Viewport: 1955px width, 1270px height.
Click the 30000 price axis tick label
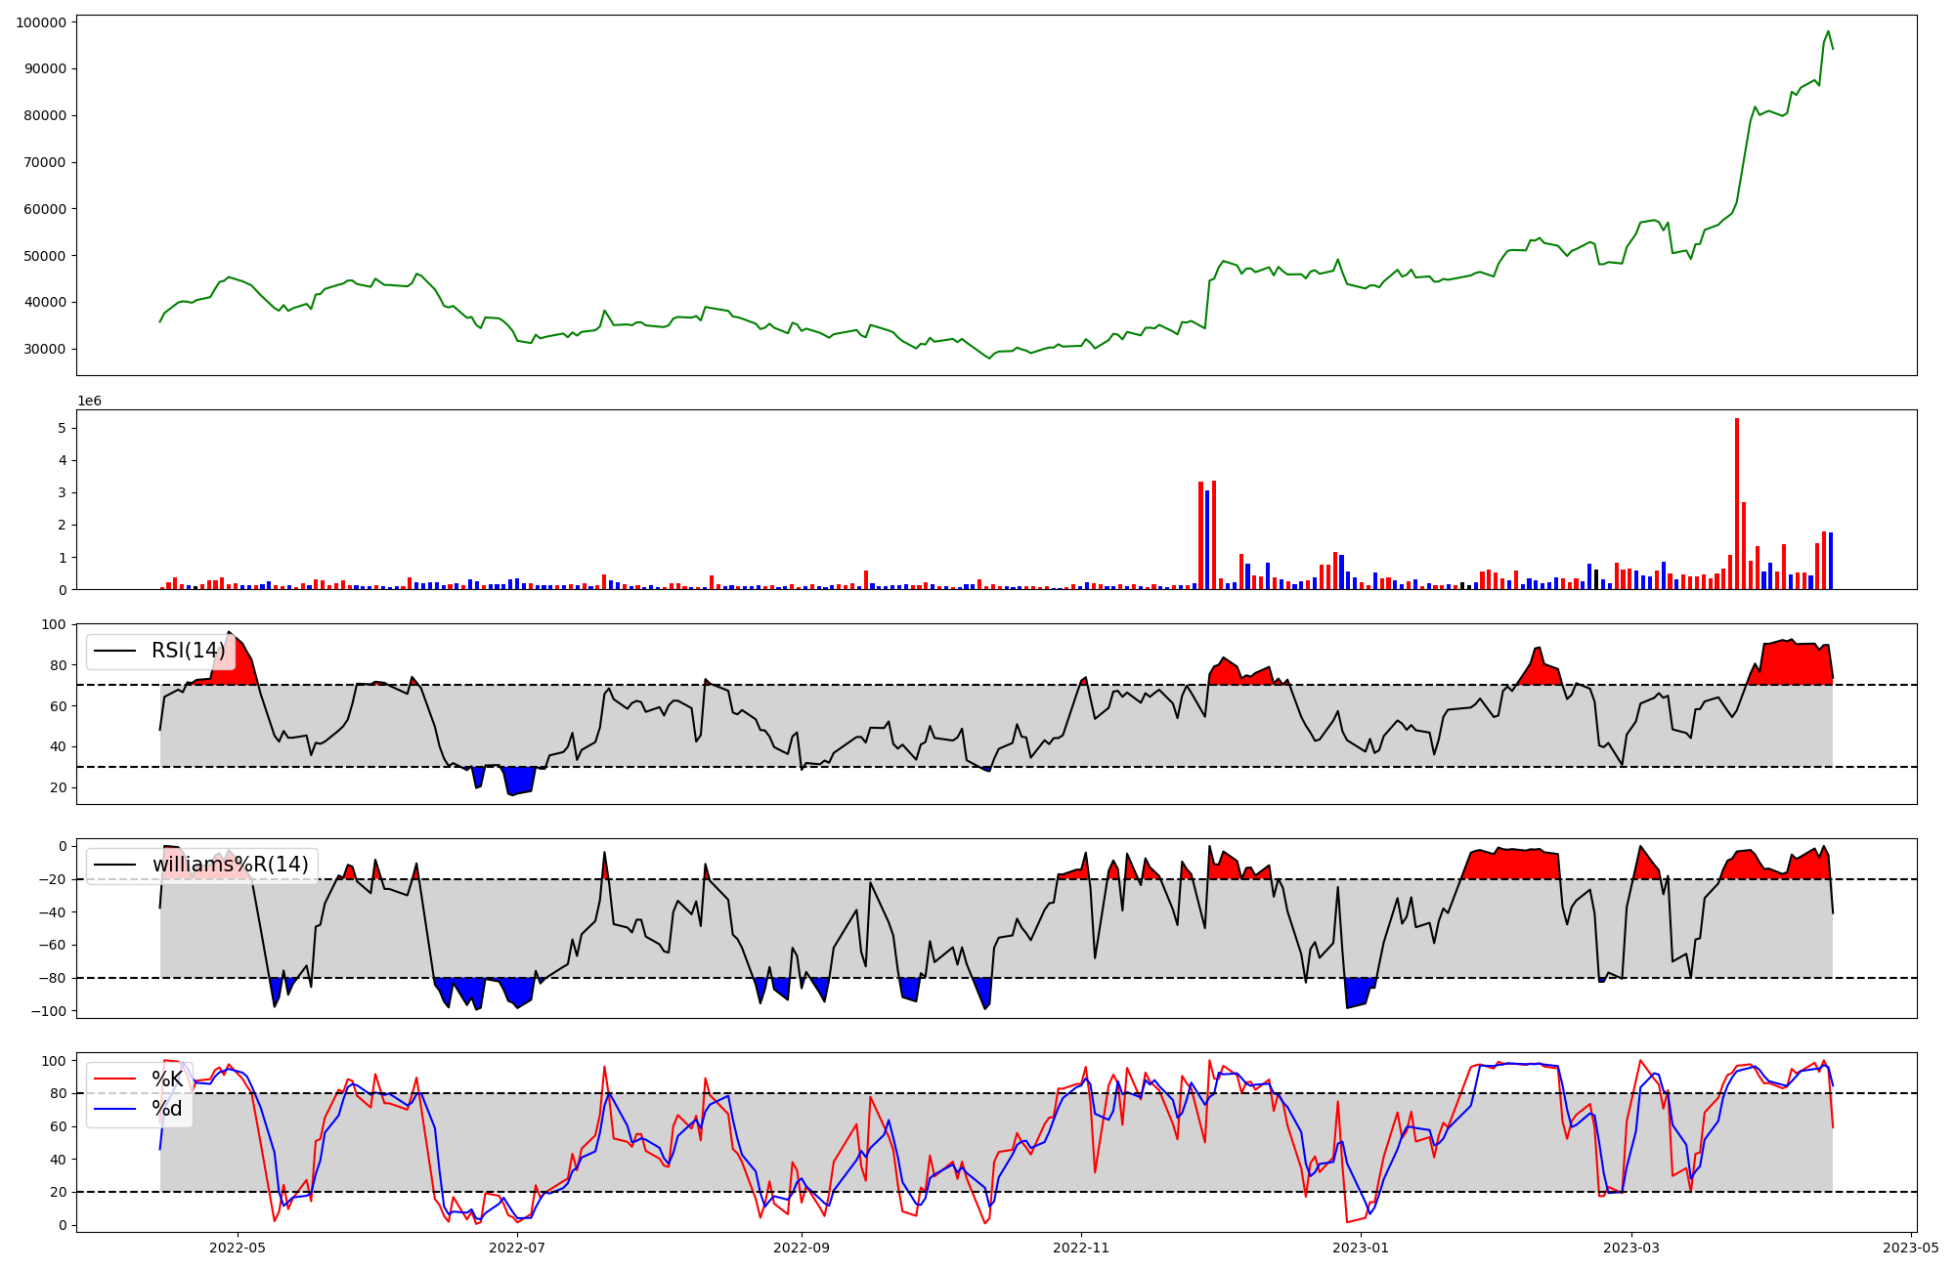coord(45,349)
